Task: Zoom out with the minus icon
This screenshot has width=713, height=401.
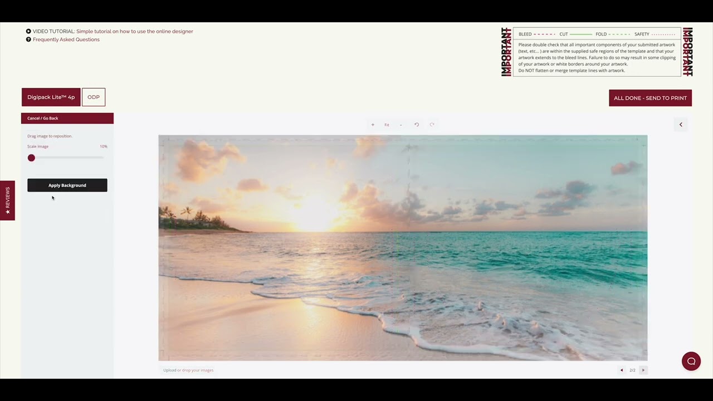Action: tap(401, 125)
